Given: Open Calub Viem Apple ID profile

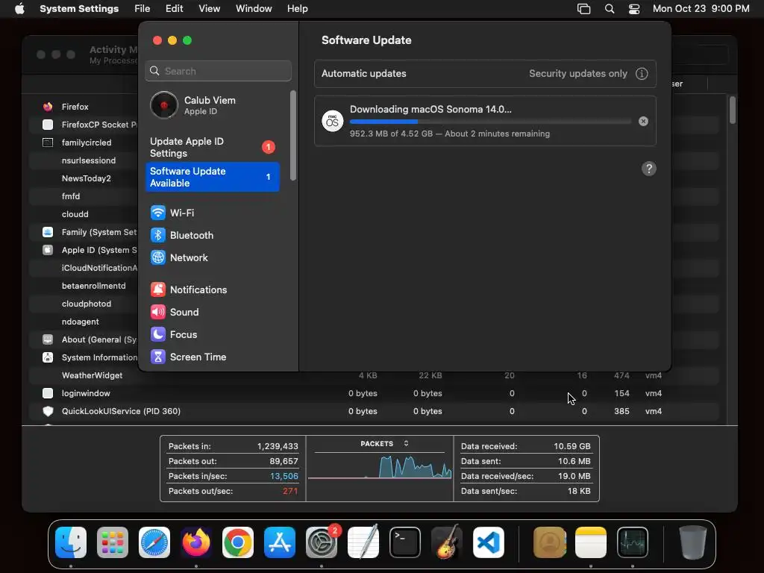Looking at the screenshot, I should coord(213,105).
